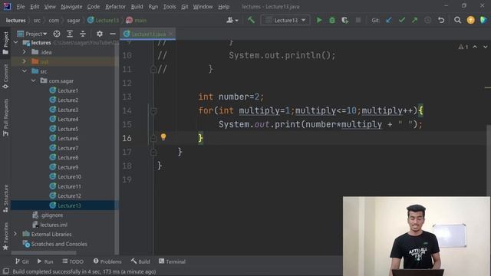Fold the for loop at line 14

153,110
